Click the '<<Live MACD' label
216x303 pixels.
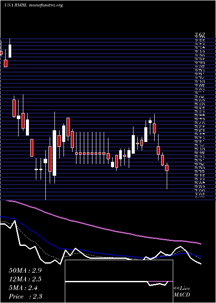point(182,291)
